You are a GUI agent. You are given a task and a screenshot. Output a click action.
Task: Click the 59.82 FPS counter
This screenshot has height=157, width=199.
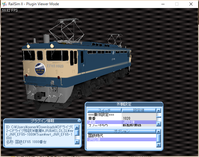(10, 10)
